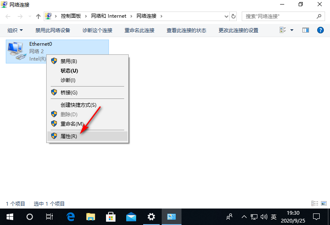Open People icon in system tray
Image resolution: width=330 pixels, height=225 pixels.
point(229,217)
